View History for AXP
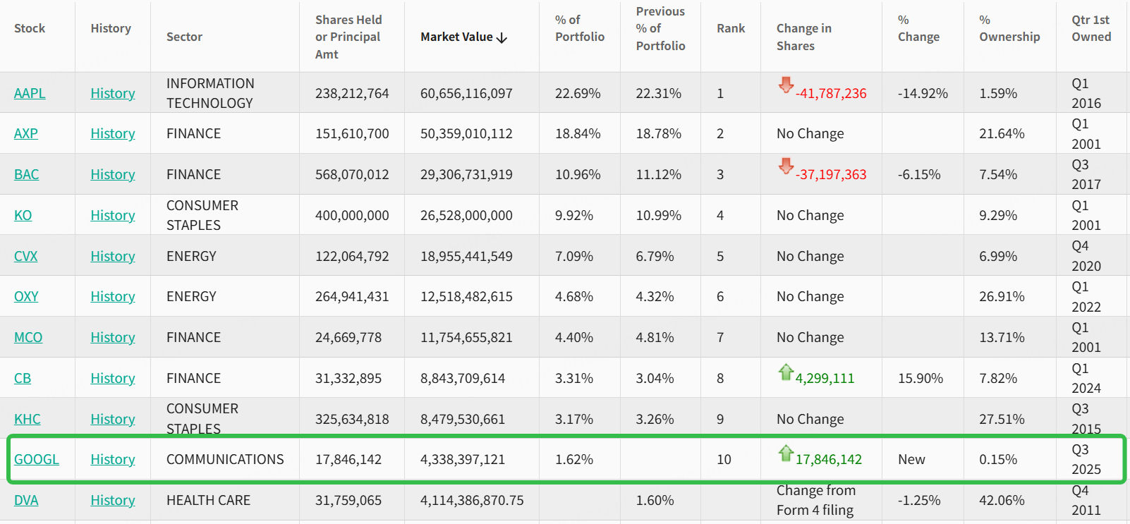Image resolution: width=1130 pixels, height=524 pixels. point(113,133)
